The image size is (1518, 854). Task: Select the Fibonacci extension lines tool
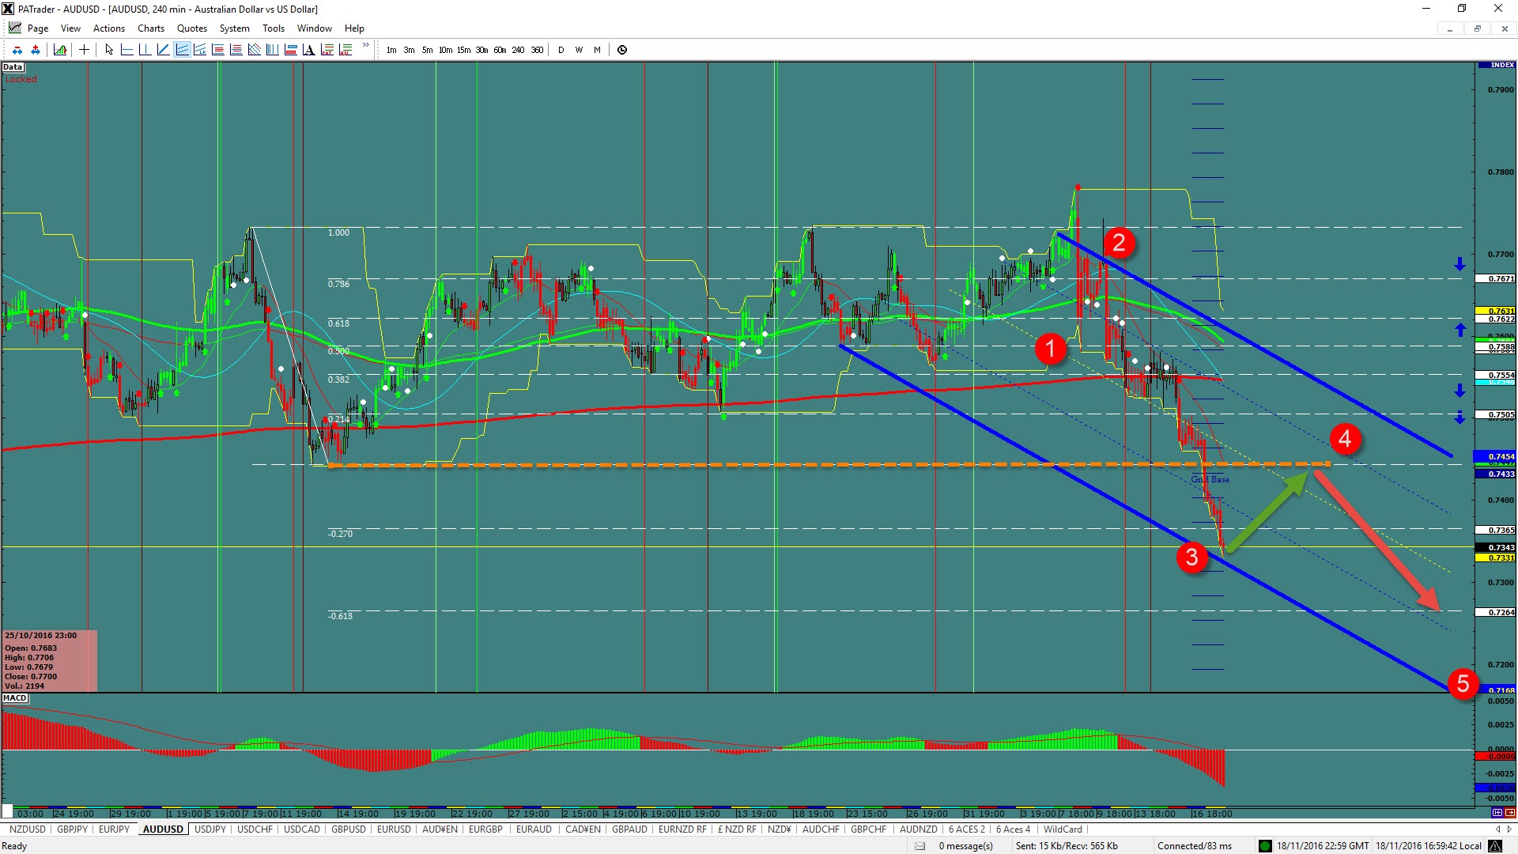[x=236, y=50]
